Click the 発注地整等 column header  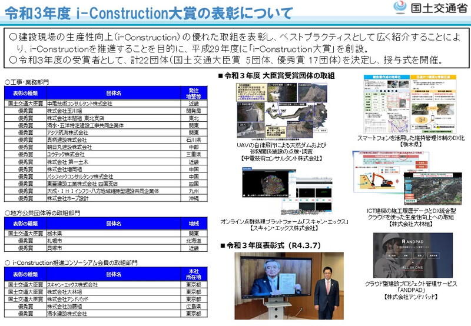(194, 93)
